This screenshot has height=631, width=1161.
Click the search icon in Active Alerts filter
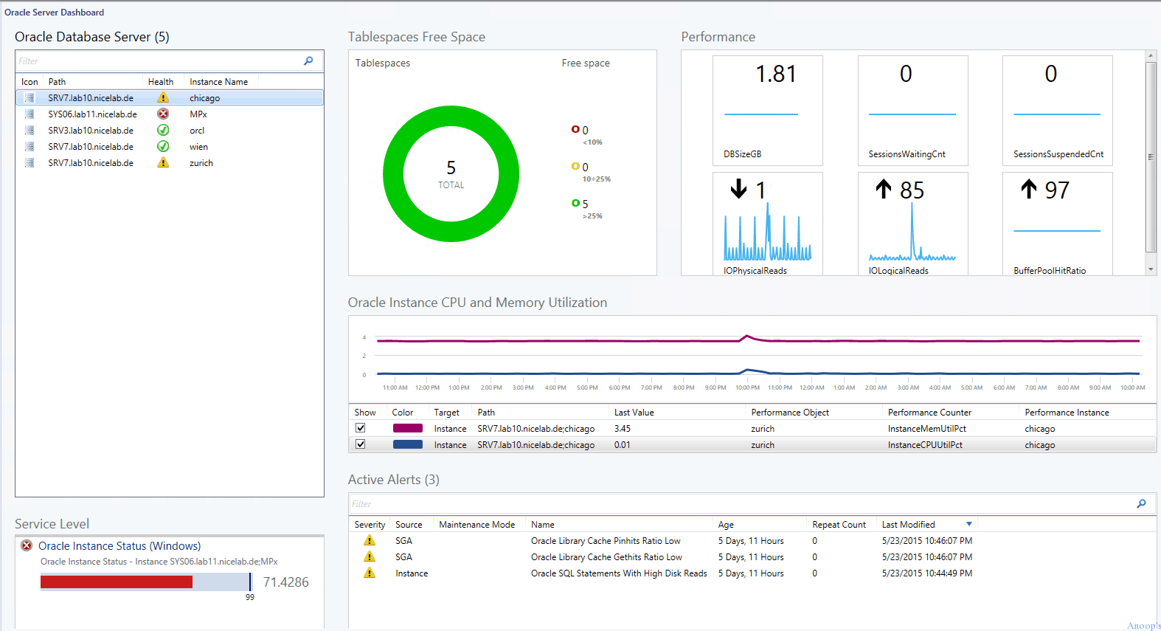point(1141,503)
